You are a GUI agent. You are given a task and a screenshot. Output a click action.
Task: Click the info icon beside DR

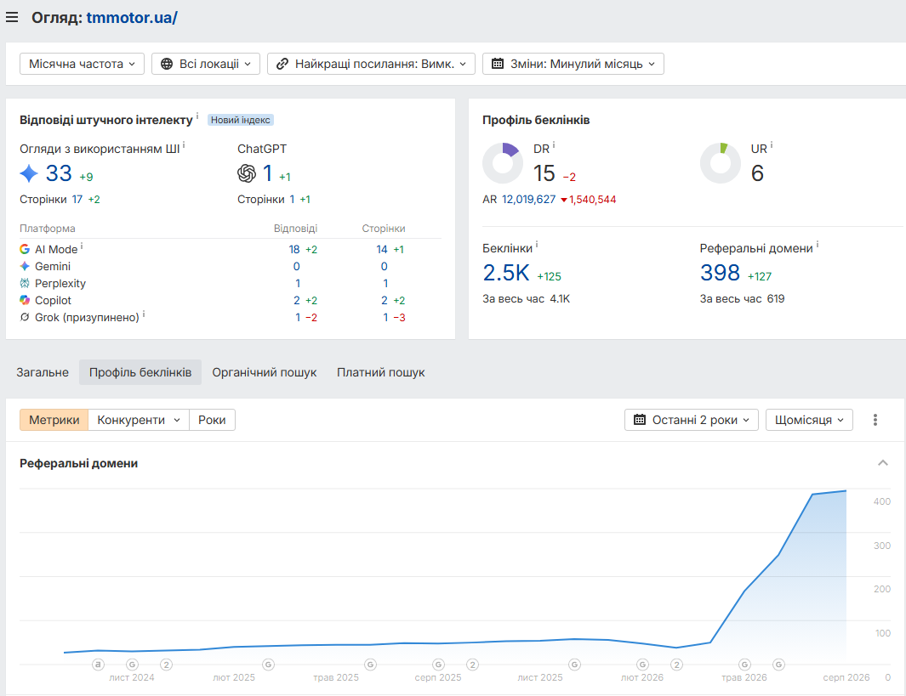(x=554, y=144)
